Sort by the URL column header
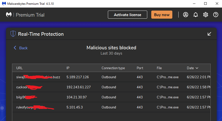The width and height of the screenshot is (222, 121). pos(19,68)
